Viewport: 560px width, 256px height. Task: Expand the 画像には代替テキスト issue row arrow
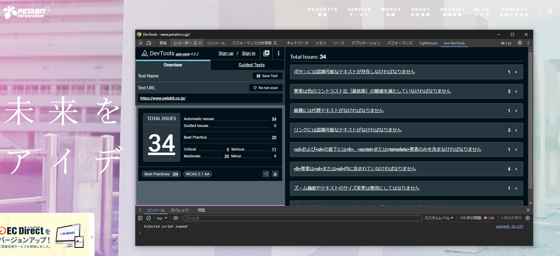516,111
